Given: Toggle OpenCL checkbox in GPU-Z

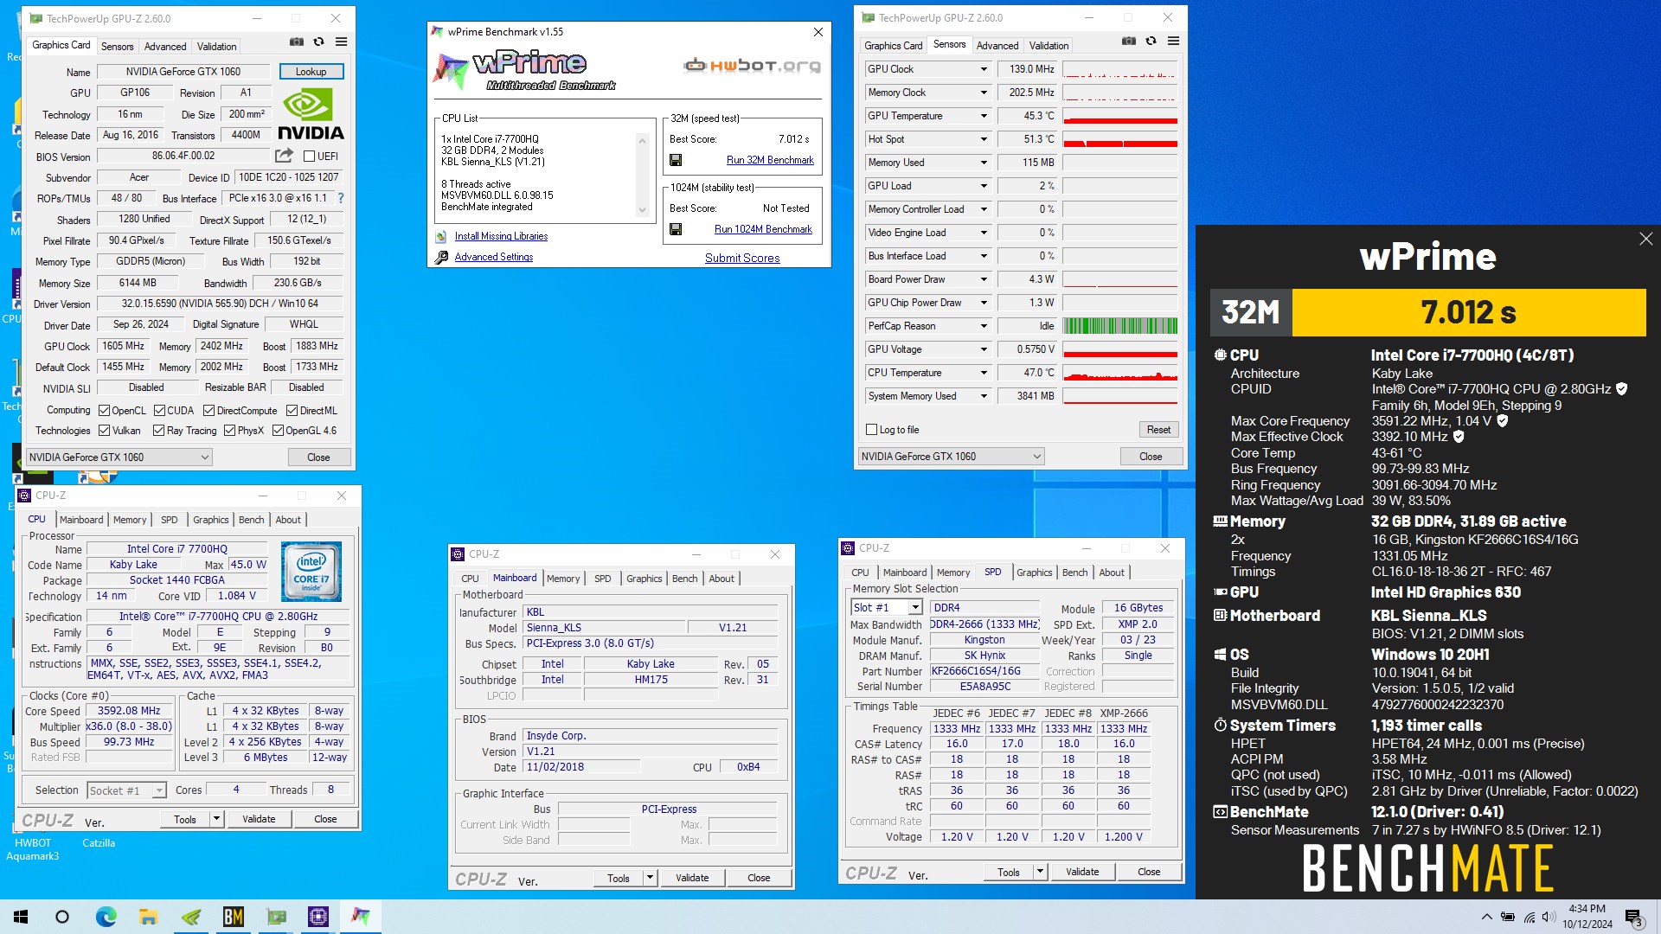Looking at the screenshot, I should coord(104,411).
